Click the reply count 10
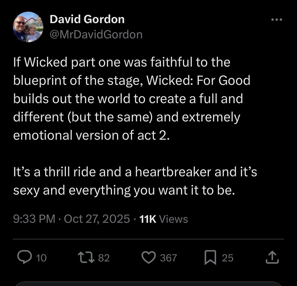Screen dimensions: 297x286 pos(42,258)
